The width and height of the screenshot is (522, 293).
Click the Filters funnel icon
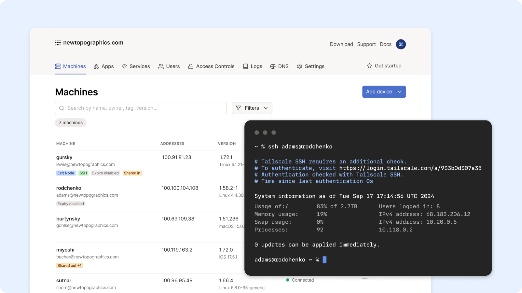(238, 108)
